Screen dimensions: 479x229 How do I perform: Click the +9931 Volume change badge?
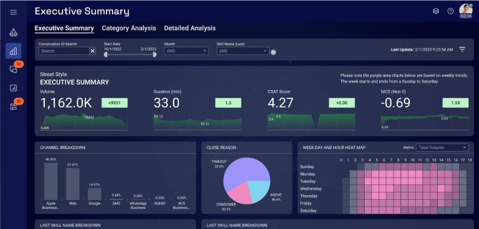click(114, 103)
